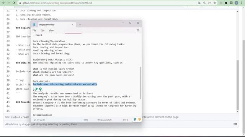Click the magic pen icon below selected text
Screen dimensions: 245x137
[36, 89]
